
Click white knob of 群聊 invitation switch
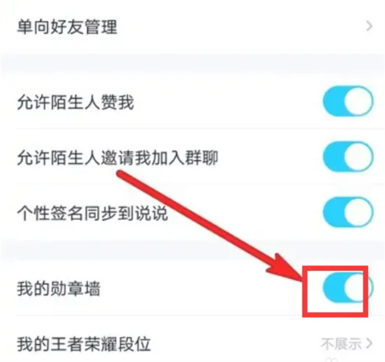[358, 157]
